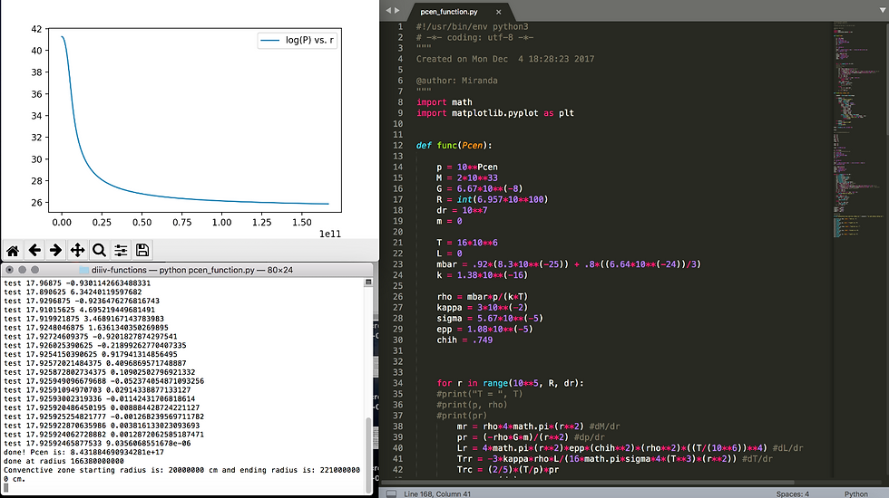Click 'done at radius 166380000000' terminal line

[x=63, y=461]
